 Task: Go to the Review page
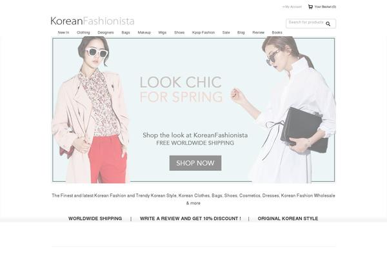click(x=258, y=32)
